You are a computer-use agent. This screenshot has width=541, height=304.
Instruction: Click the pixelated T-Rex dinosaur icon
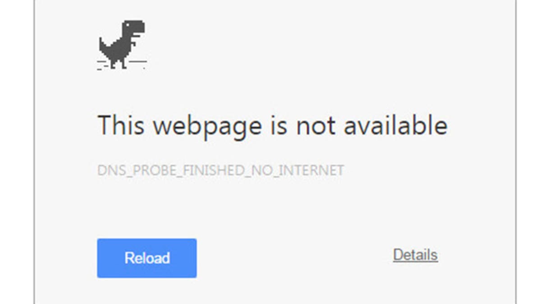pyautogui.click(x=122, y=45)
